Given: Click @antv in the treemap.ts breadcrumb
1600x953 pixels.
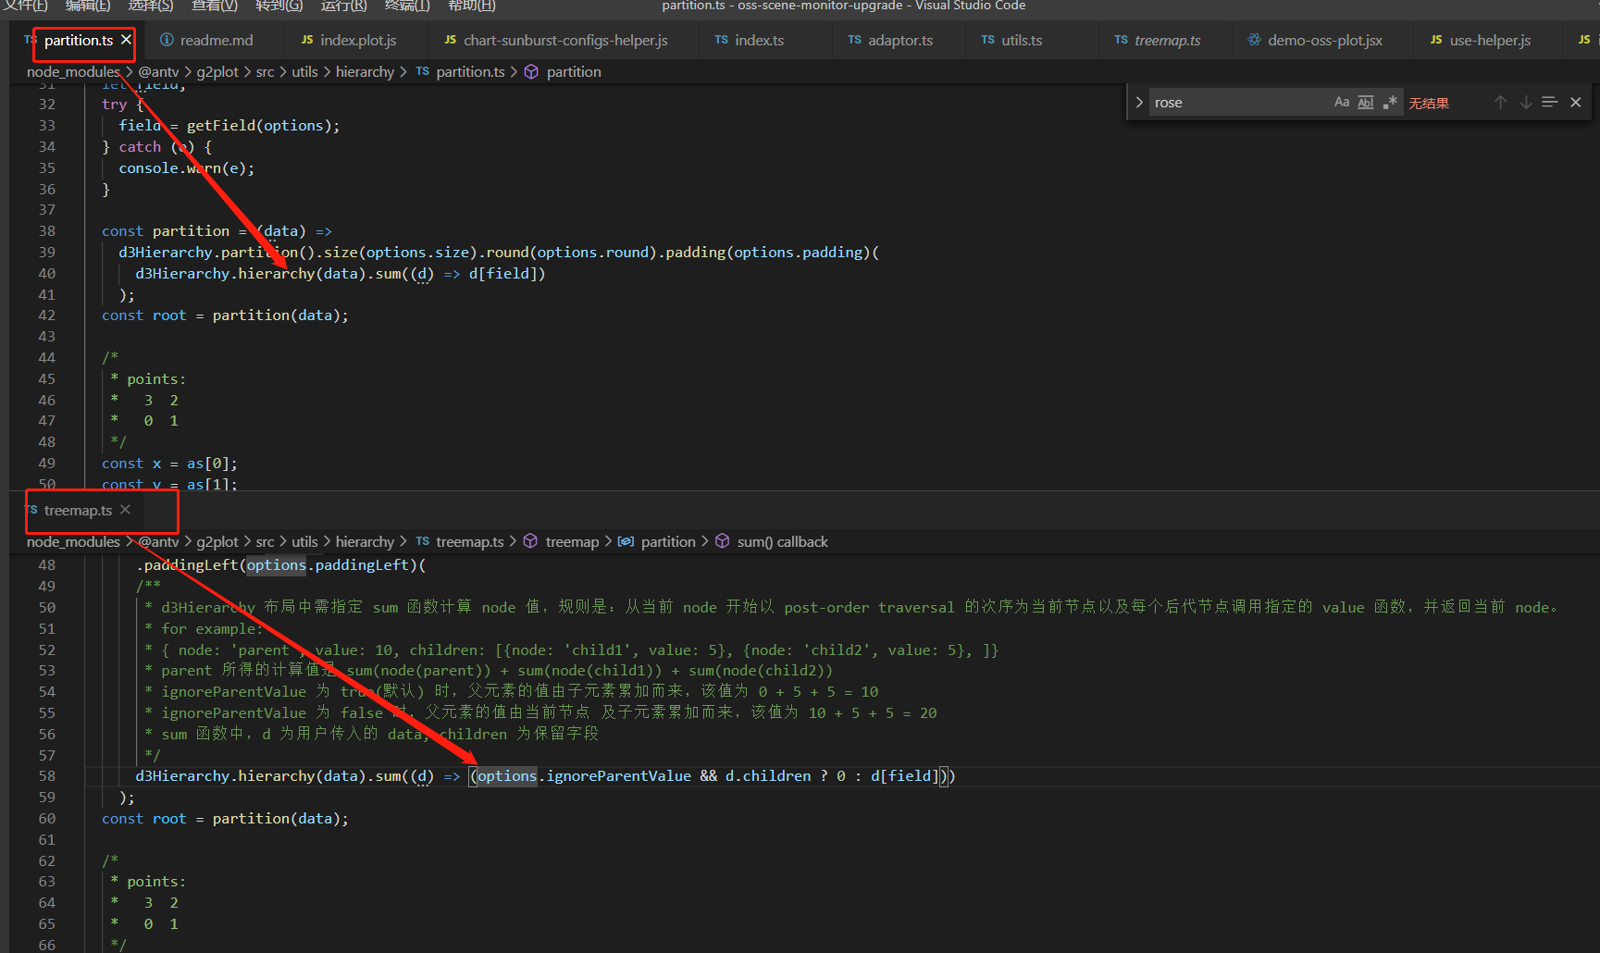Looking at the screenshot, I should click(x=158, y=541).
